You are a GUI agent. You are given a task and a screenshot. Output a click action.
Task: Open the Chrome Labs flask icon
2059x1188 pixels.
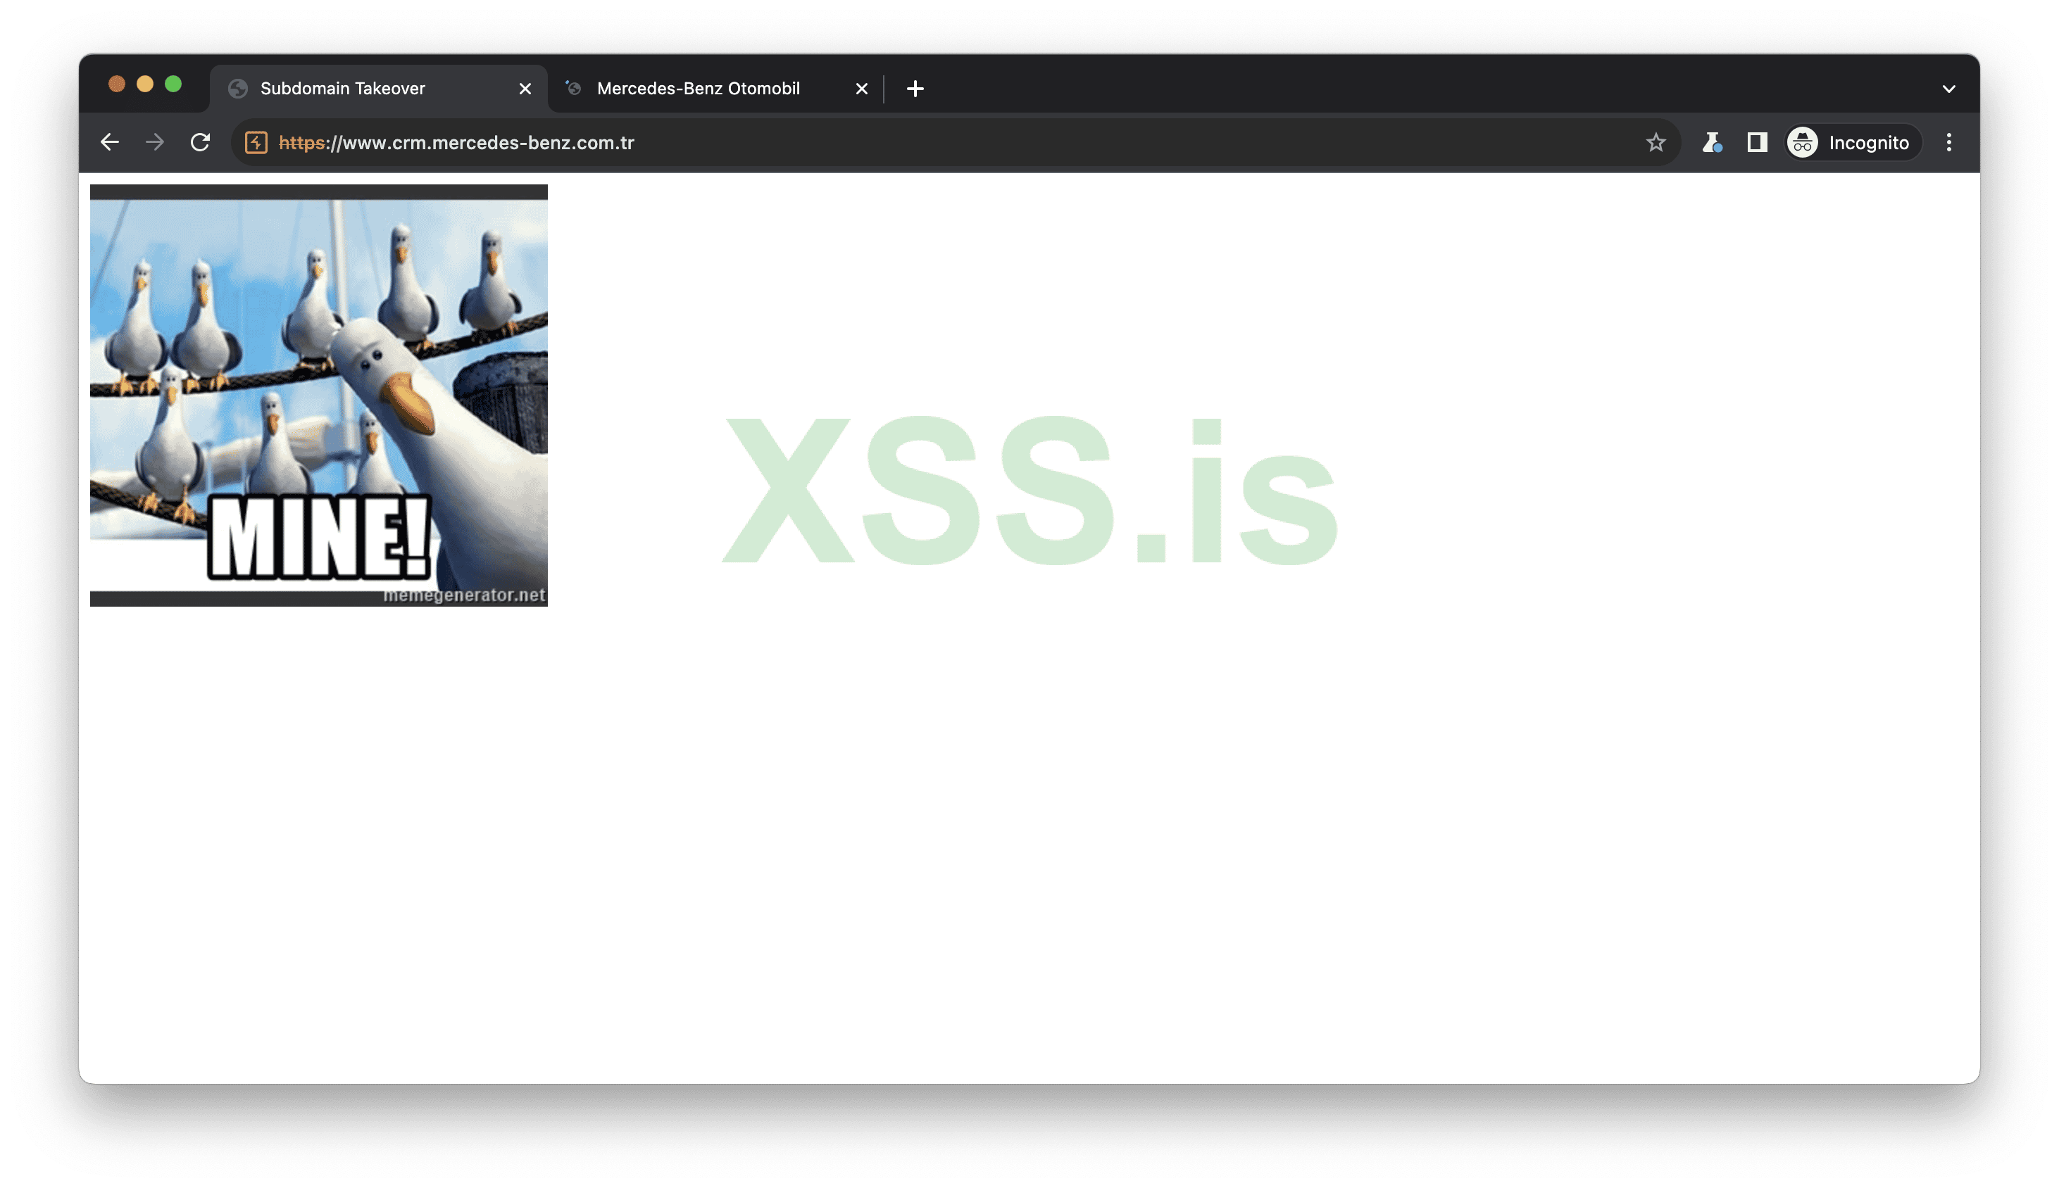point(1712,143)
